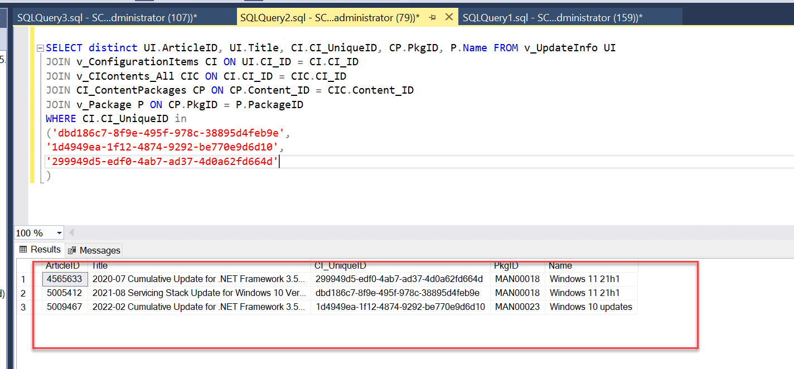Open the 100 % zoom dropdown
Viewport: 794px width, 369px height.
[x=59, y=233]
